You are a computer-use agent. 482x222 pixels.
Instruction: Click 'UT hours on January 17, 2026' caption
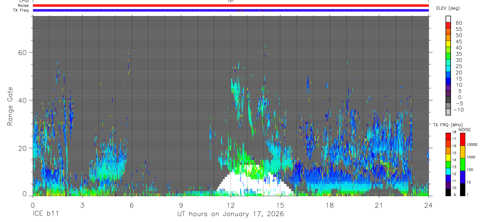230,214
